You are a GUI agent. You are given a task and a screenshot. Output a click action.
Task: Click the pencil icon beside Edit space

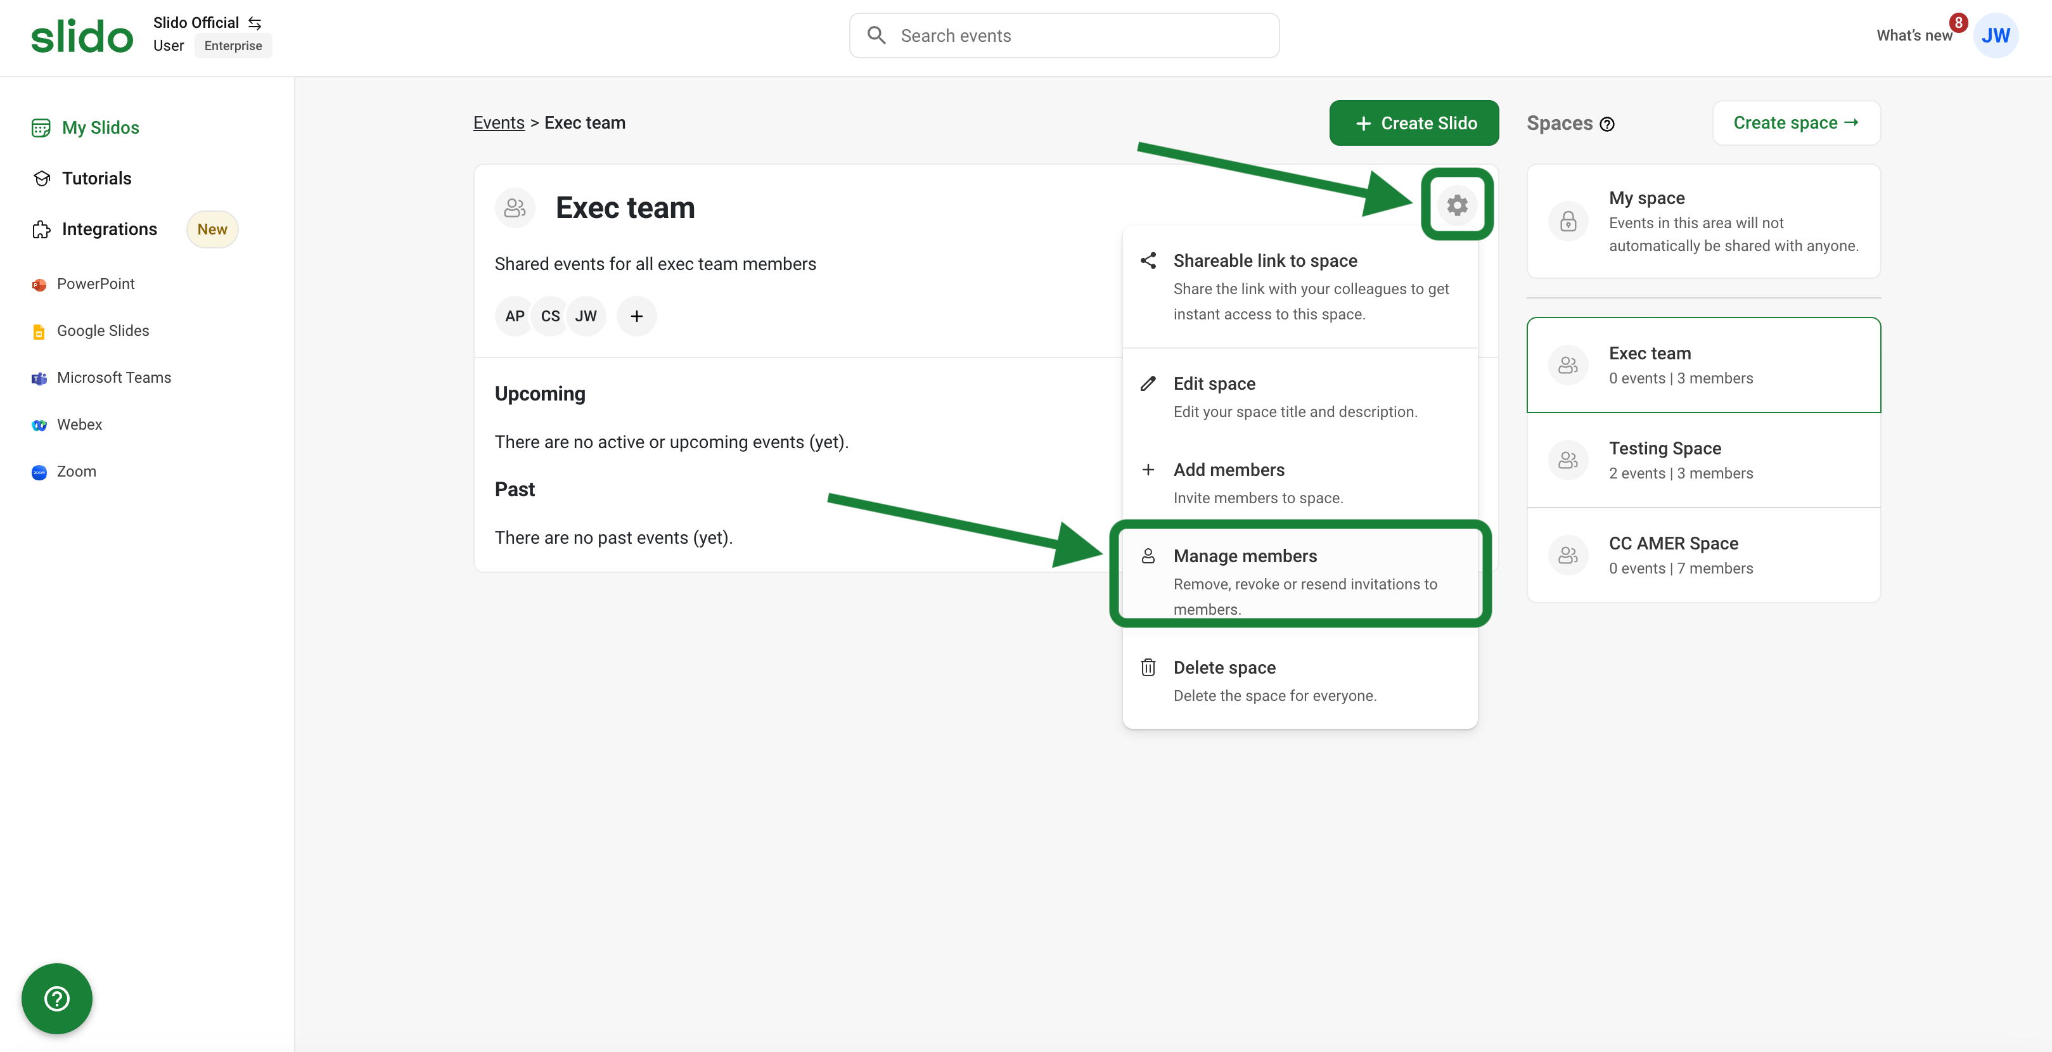click(x=1148, y=384)
